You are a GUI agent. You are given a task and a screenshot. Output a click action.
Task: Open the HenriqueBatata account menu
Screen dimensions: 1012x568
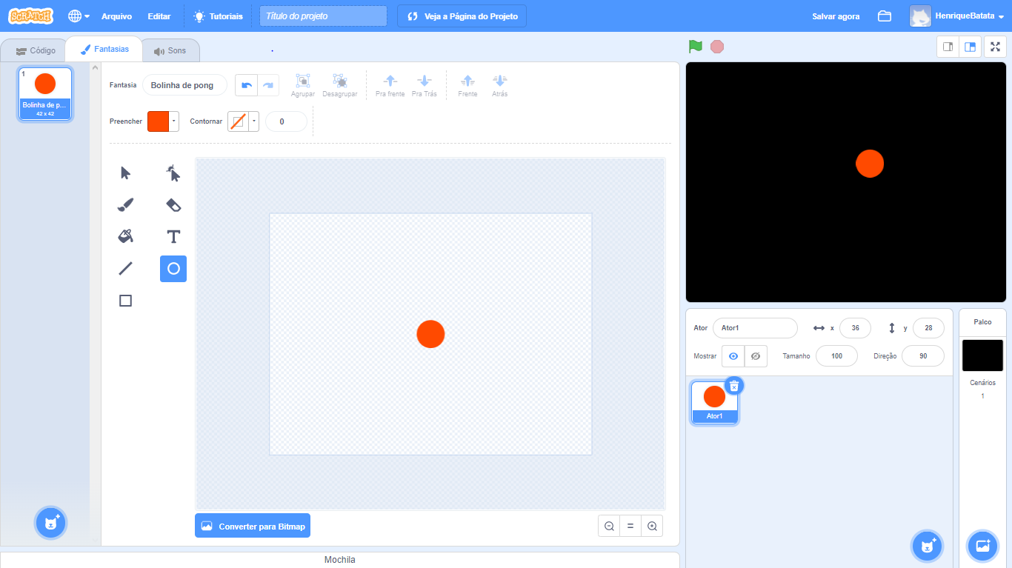(x=957, y=16)
